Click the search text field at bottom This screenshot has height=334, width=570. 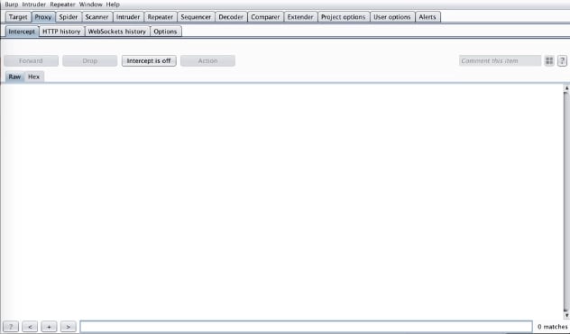[306, 327]
